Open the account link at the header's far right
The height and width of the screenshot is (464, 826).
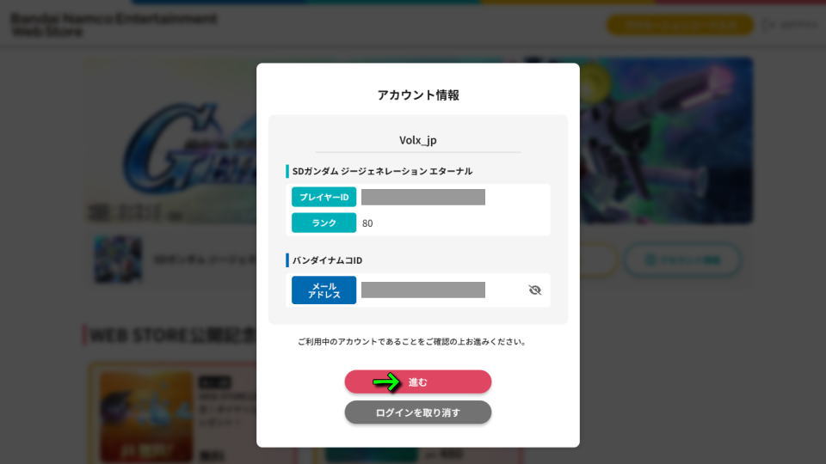[790, 25]
